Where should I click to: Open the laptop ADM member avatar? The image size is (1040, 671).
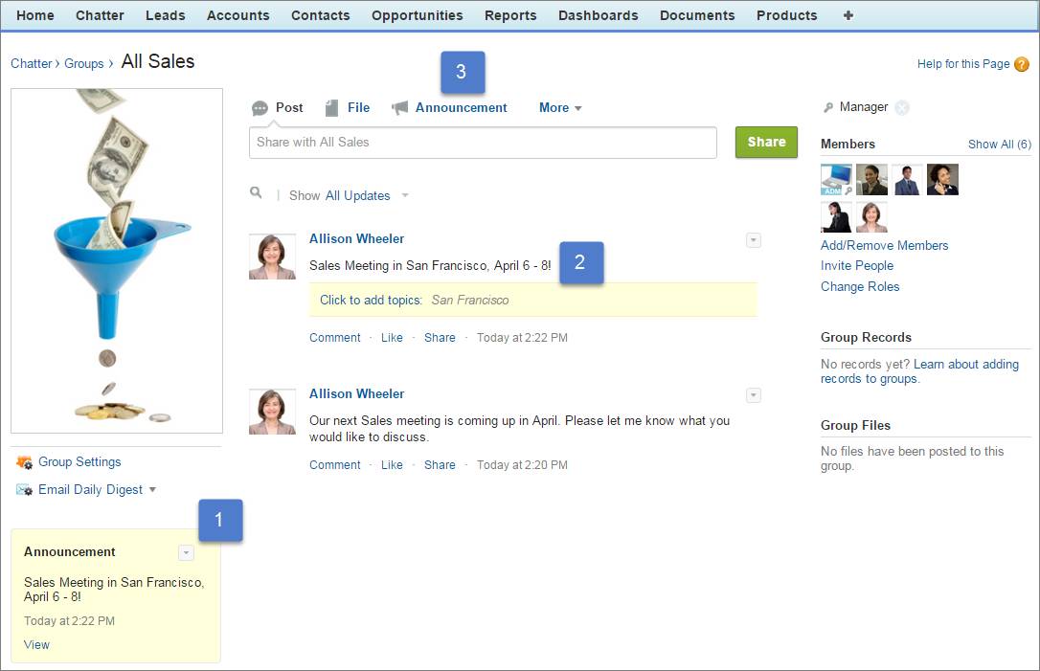[836, 179]
